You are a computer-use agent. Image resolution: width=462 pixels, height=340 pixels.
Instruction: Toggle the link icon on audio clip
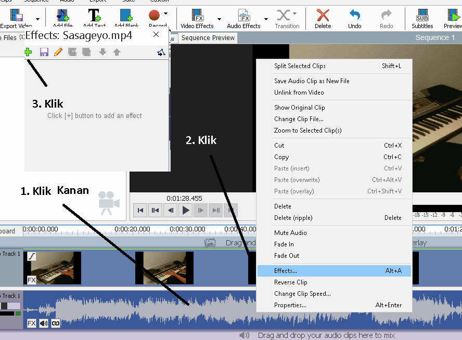pyautogui.click(x=56, y=323)
